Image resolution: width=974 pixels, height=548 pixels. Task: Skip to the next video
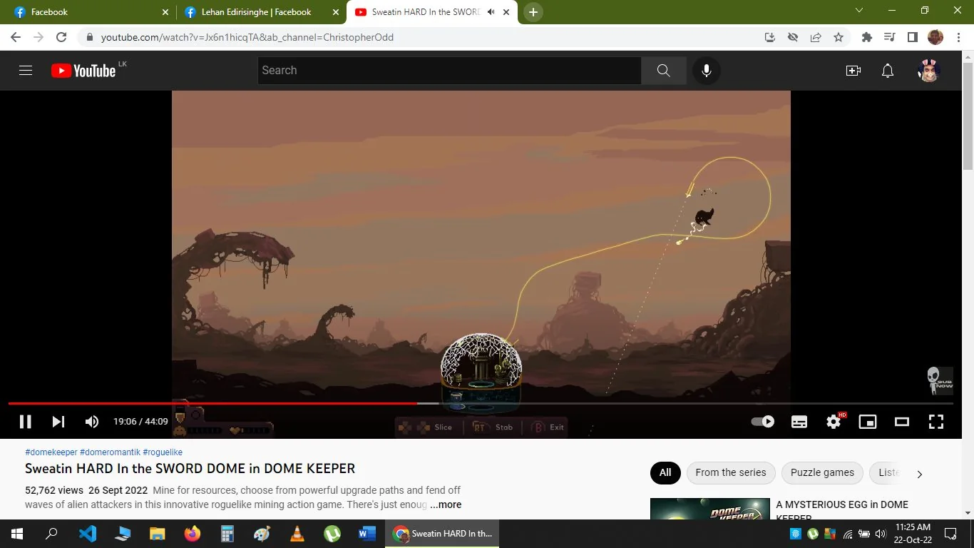[x=58, y=422]
